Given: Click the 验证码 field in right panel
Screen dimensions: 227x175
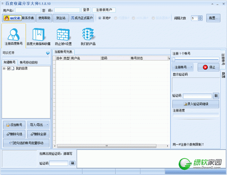Looking at the screenshot, I should pyautogui.click(x=197, y=96).
